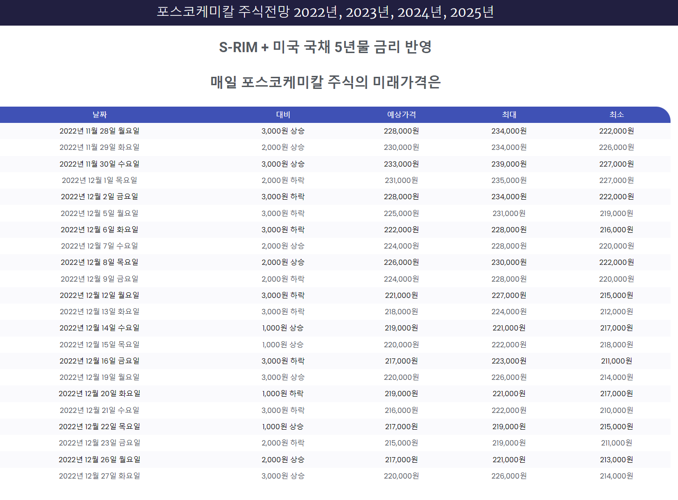The height and width of the screenshot is (500, 678).
Task: Click expected price 226,000원 for 12월 8일
Action: coord(401,263)
